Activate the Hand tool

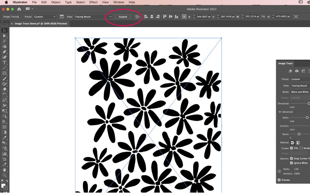pyautogui.click(x=4, y=170)
